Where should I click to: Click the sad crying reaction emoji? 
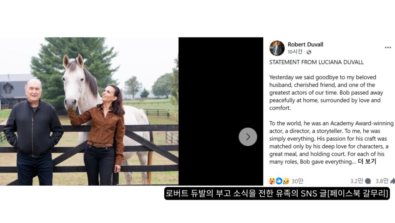pyautogui.click(x=286, y=181)
